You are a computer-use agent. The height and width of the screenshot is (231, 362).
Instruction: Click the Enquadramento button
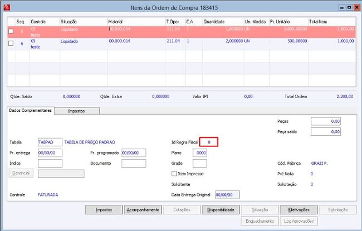pos(260,221)
